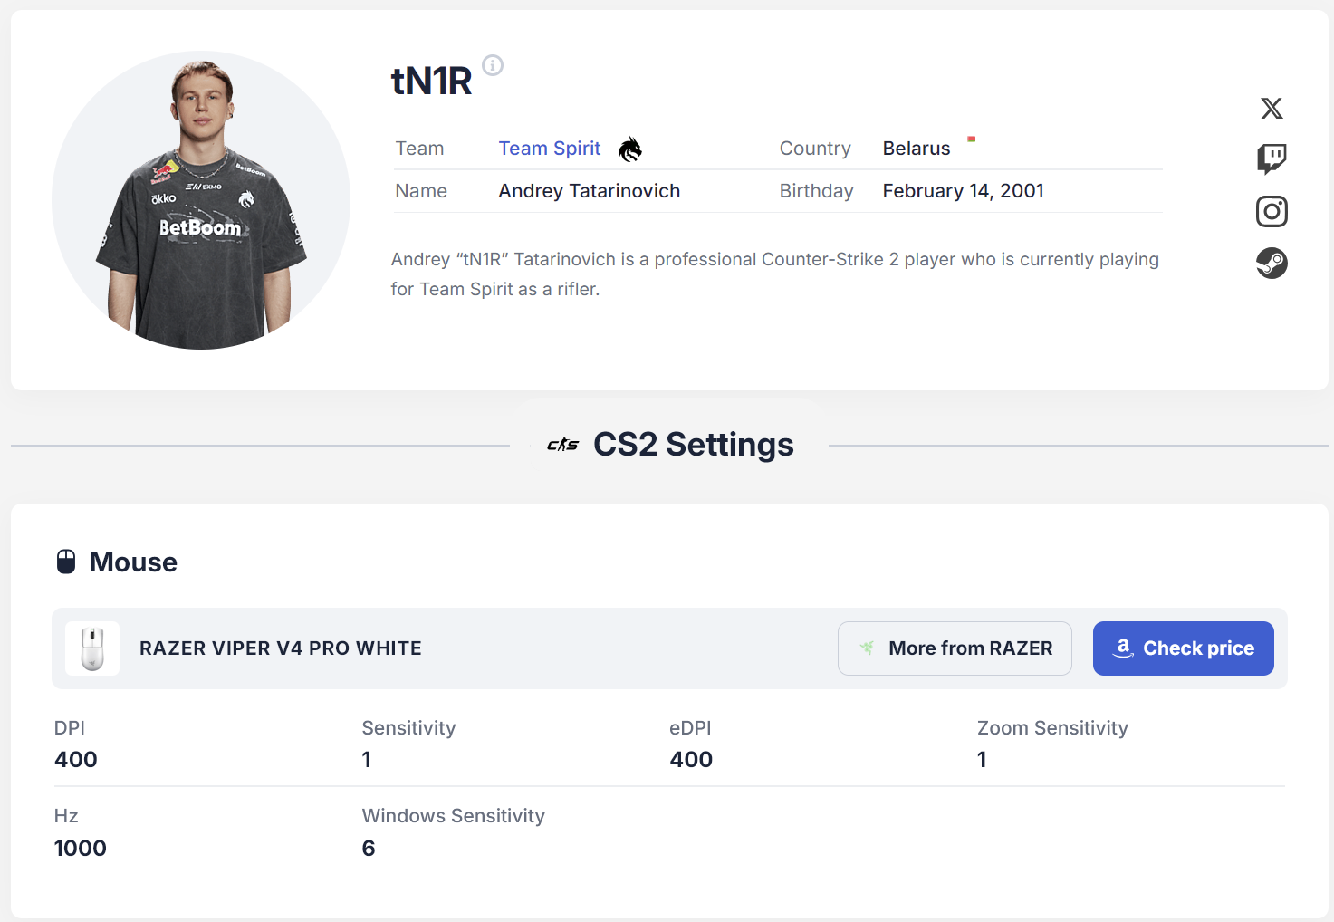Click the DPI value 400
1334x922 pixels.
tap(76, 760)
